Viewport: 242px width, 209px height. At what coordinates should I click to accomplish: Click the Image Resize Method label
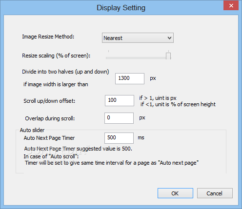pyautogui.click(x=48, y=37)
